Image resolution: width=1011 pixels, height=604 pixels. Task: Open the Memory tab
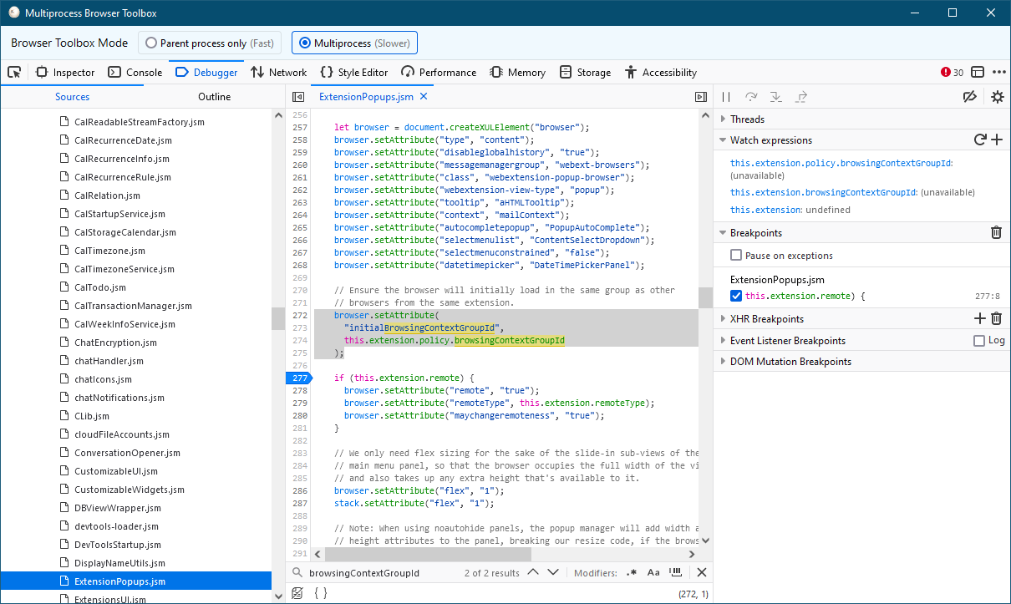click(x=518, y=73)
